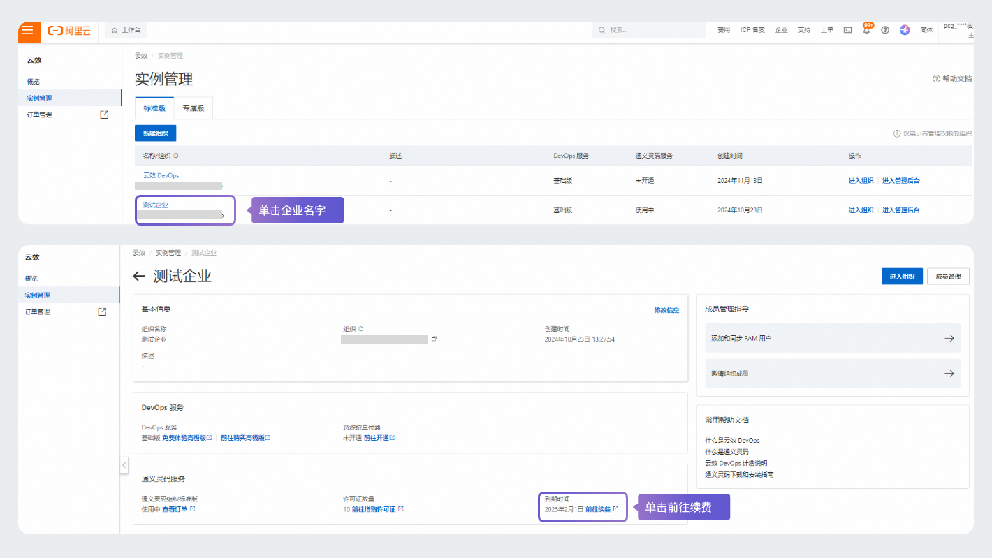Select 实例管理 in the instance list page sidebar
This screenshot has width=992, height=558.
pyautogui.click(x=69, y=98)
